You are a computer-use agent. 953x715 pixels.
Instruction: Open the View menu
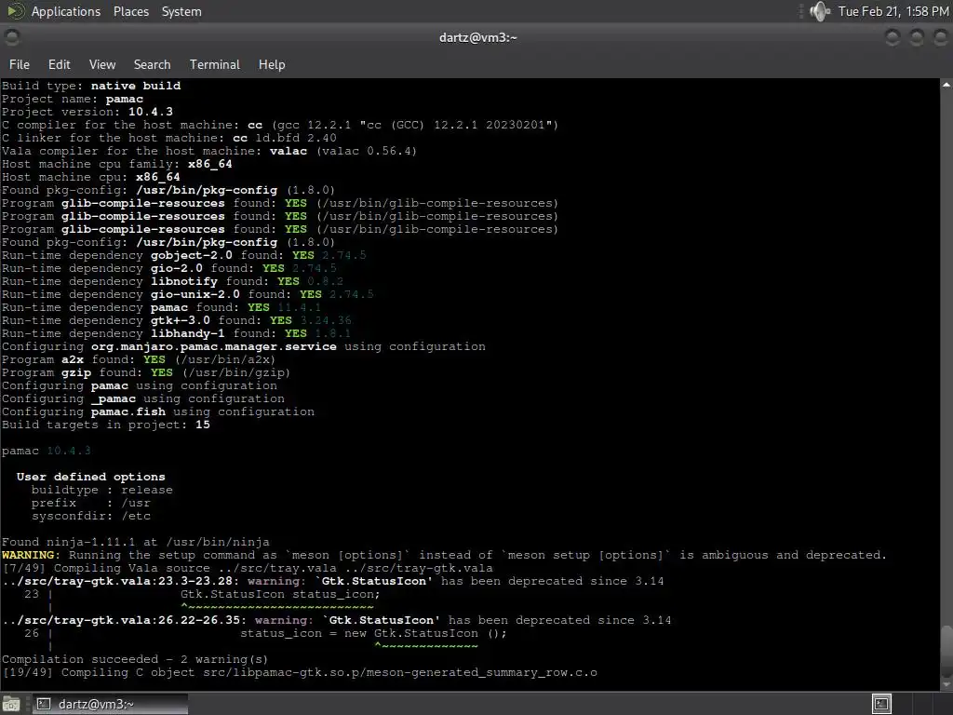click(102, 64)
